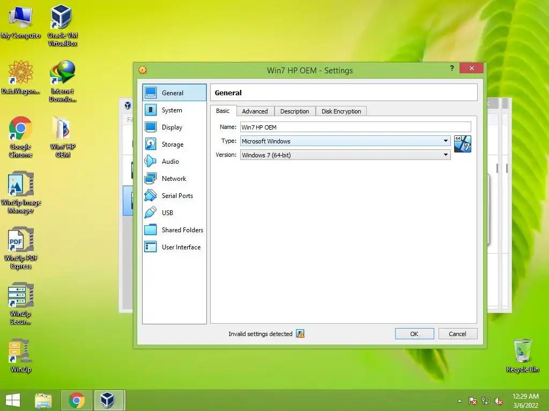Image resolution: width=549 pixels, height=411 pixels.
Task: Select the Win7 HP OEM desktop folder
Action: coord(62,137)
